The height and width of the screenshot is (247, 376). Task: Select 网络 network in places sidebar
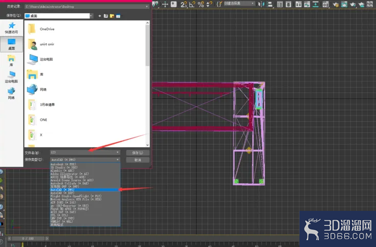(x=12, y=93)
